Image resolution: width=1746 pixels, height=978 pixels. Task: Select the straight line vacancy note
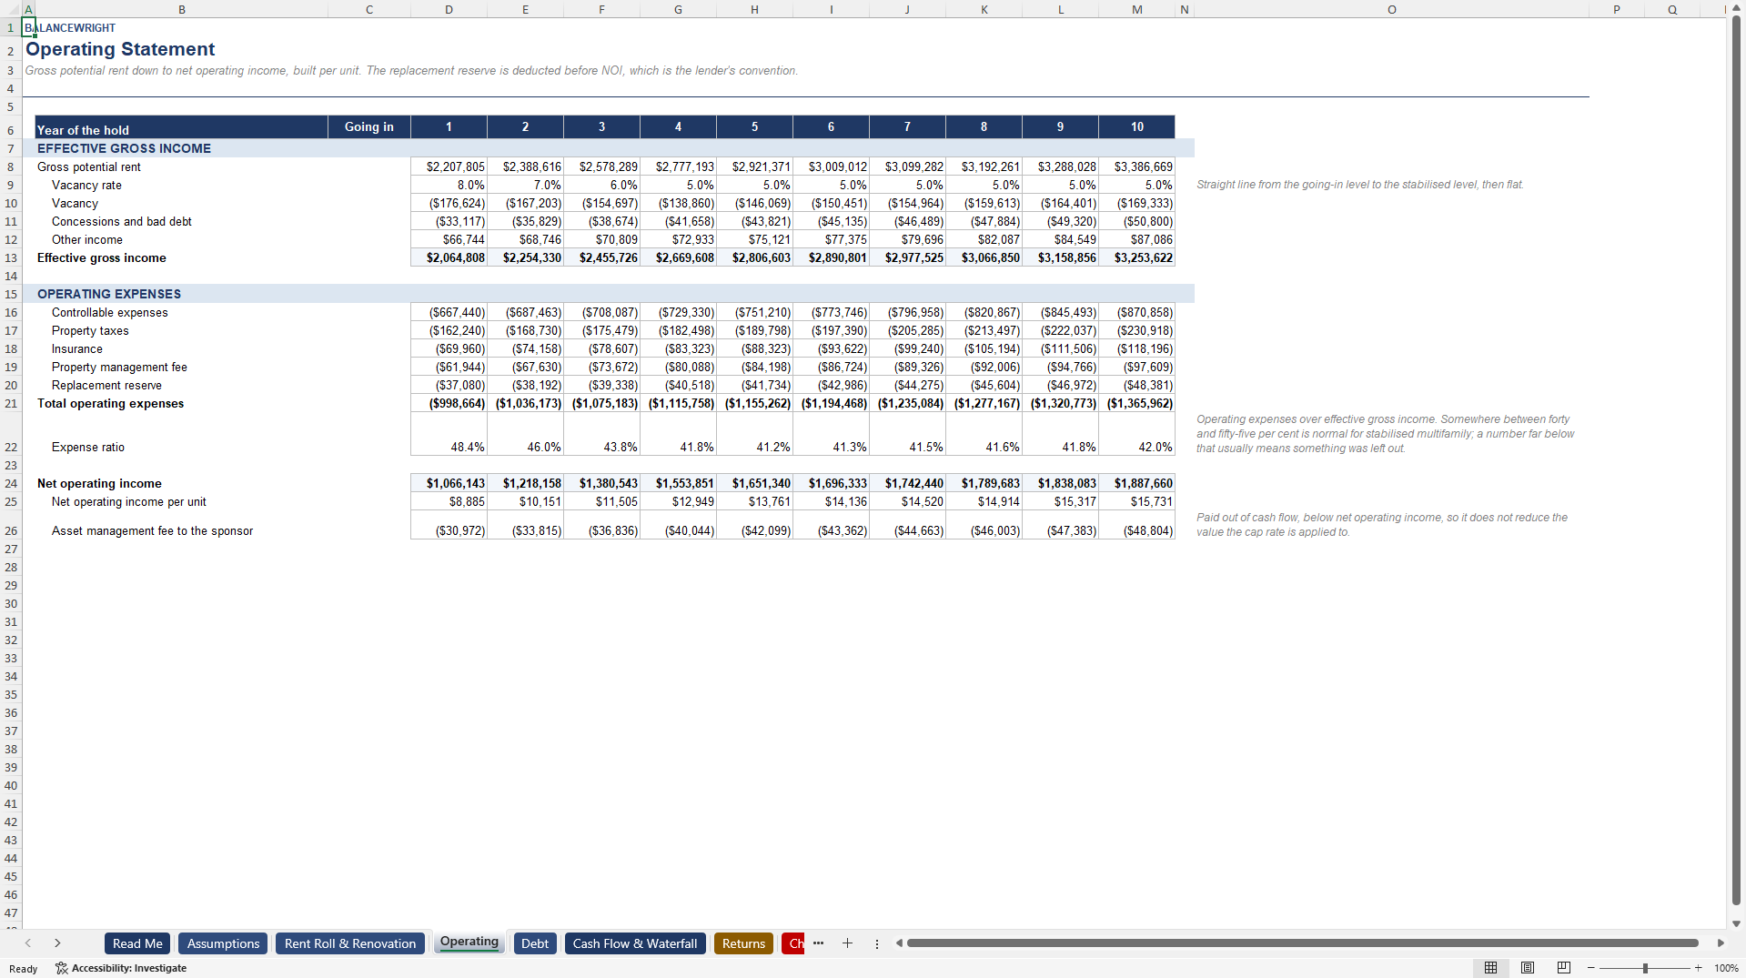[x=1360, y=185]
